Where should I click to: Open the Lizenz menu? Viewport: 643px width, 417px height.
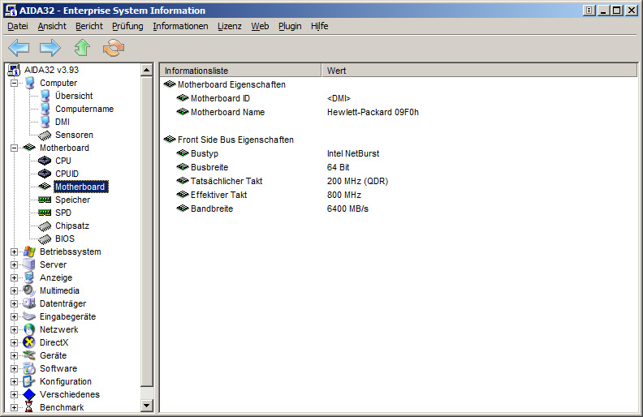tap(230, 26)
